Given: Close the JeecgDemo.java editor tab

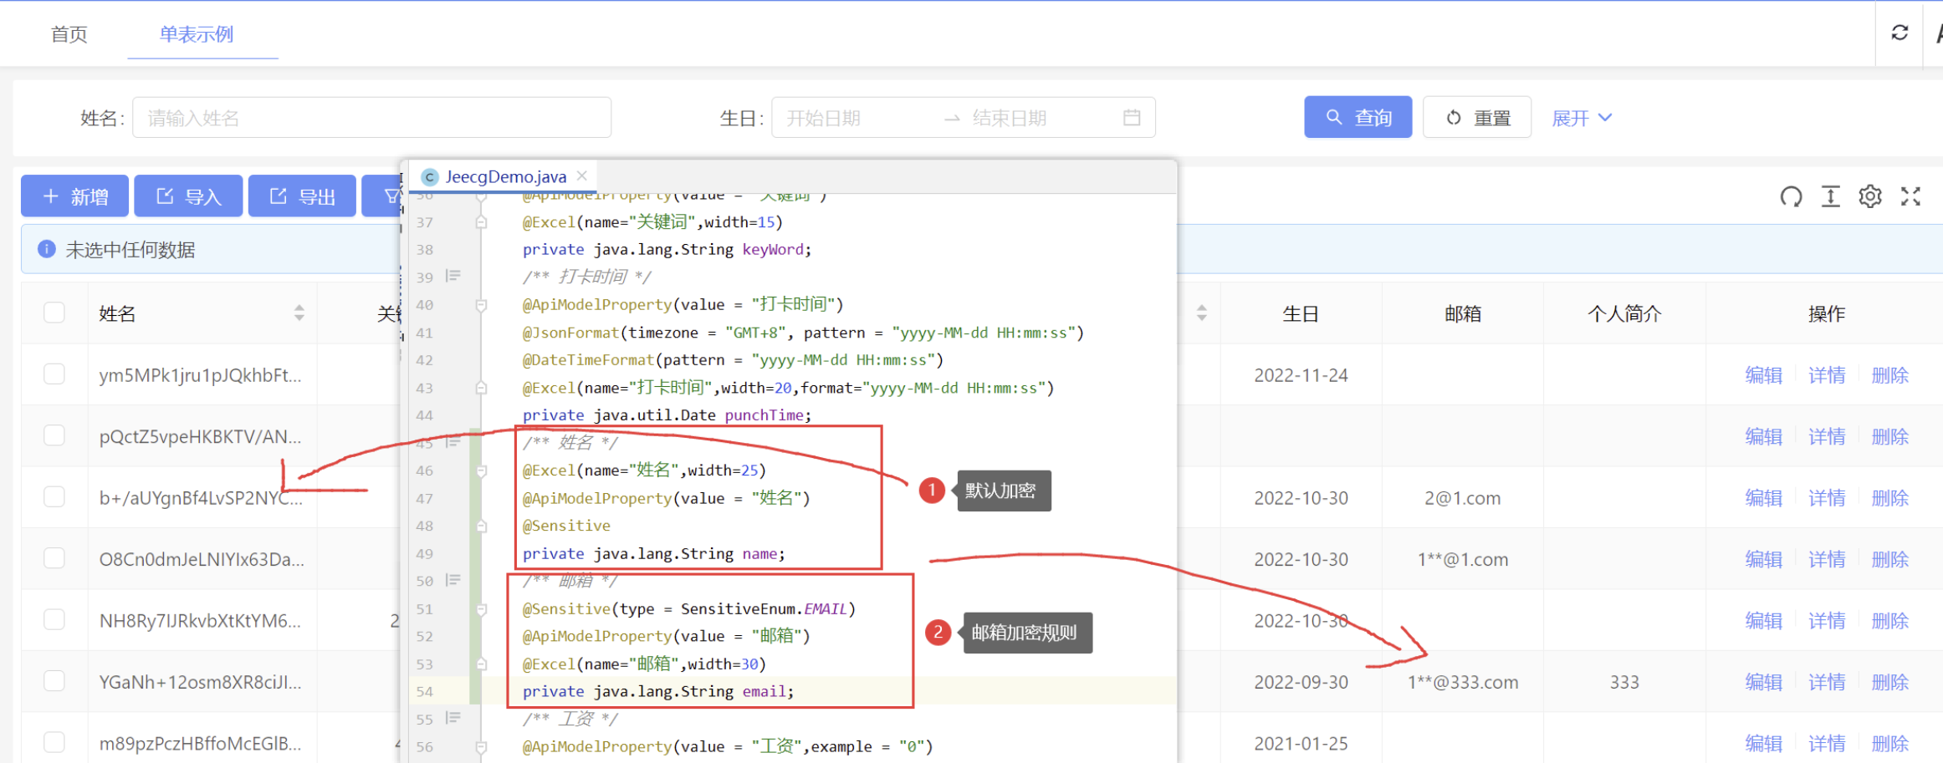Looking at the screenshot, I should (x=582, y=175).
